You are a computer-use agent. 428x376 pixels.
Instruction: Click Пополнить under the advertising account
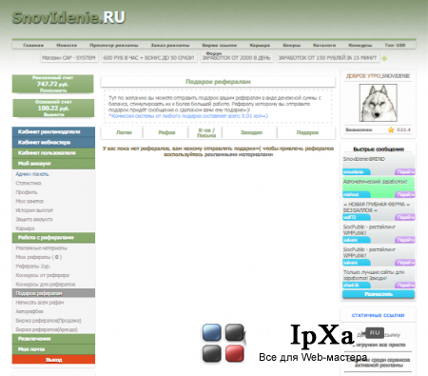point(53,90)
